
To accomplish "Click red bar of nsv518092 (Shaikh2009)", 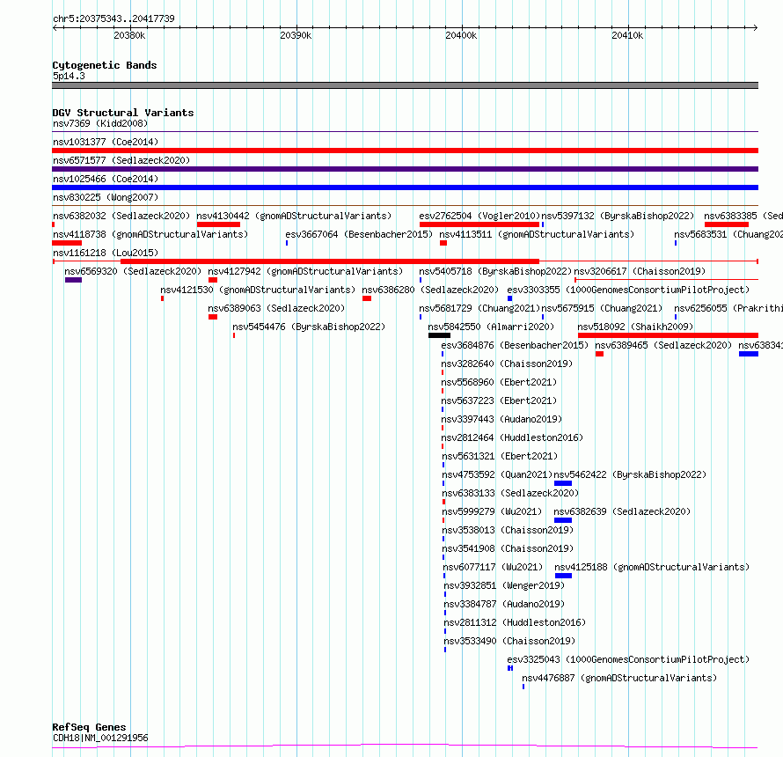I will (x=668, y=335).
